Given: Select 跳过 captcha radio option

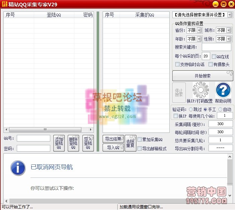Looking at the screenshot, I should click(191, 109).
